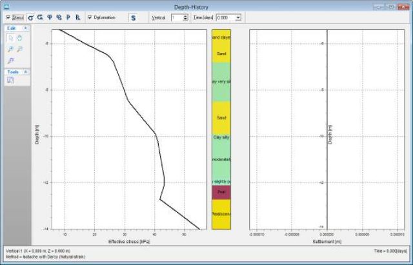The width and height of the screenshot is (413, 265).
Task: Click the chart tool icon in Tools panel
Action: tap(10, 80)
